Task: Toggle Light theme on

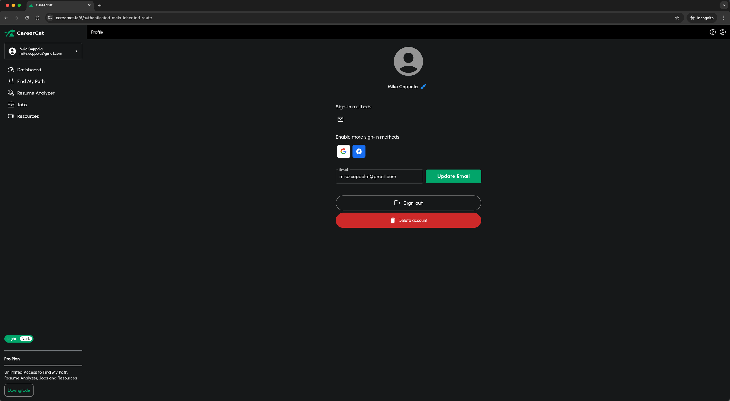Action: pos(11,338)
